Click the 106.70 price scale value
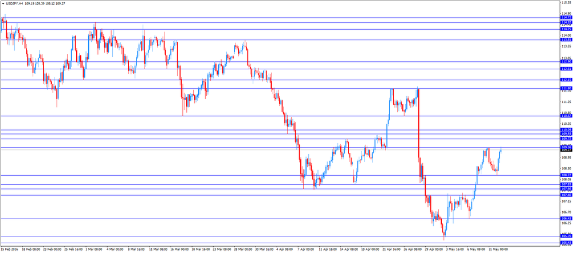The height and width of the screenshot is (253, 573). [x=566, y=212]
